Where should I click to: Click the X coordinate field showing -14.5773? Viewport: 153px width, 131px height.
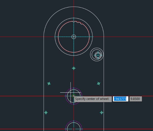(121, 99)
